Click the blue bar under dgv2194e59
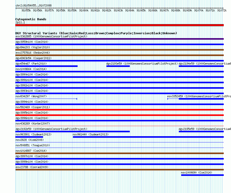 (x=201, y=66)
